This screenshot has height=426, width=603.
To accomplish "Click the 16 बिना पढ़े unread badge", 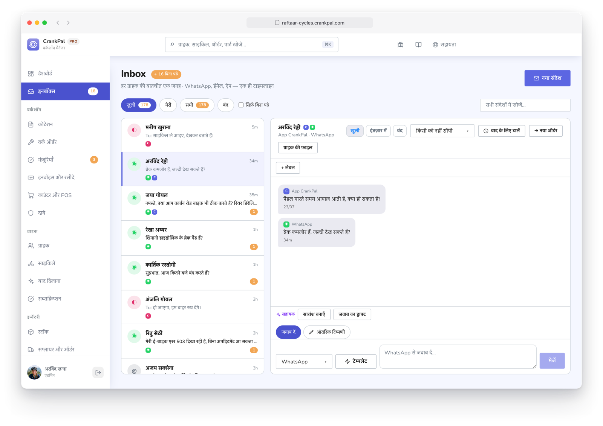I will tap(166, 74).
